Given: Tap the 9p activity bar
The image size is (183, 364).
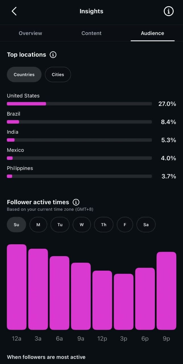Looking at the screenshot, I should tap(167, 291).
